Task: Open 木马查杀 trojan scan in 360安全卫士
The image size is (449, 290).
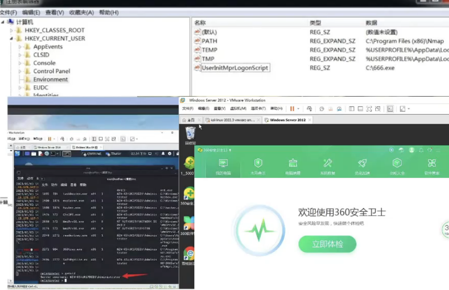Action: 258,167
